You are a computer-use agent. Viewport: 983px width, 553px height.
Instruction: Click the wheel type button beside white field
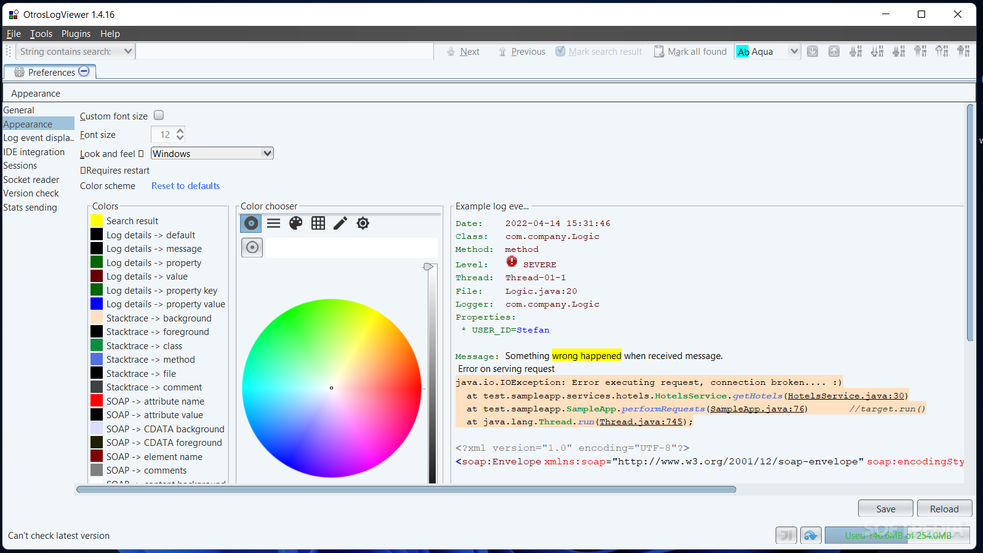(252, 248)
